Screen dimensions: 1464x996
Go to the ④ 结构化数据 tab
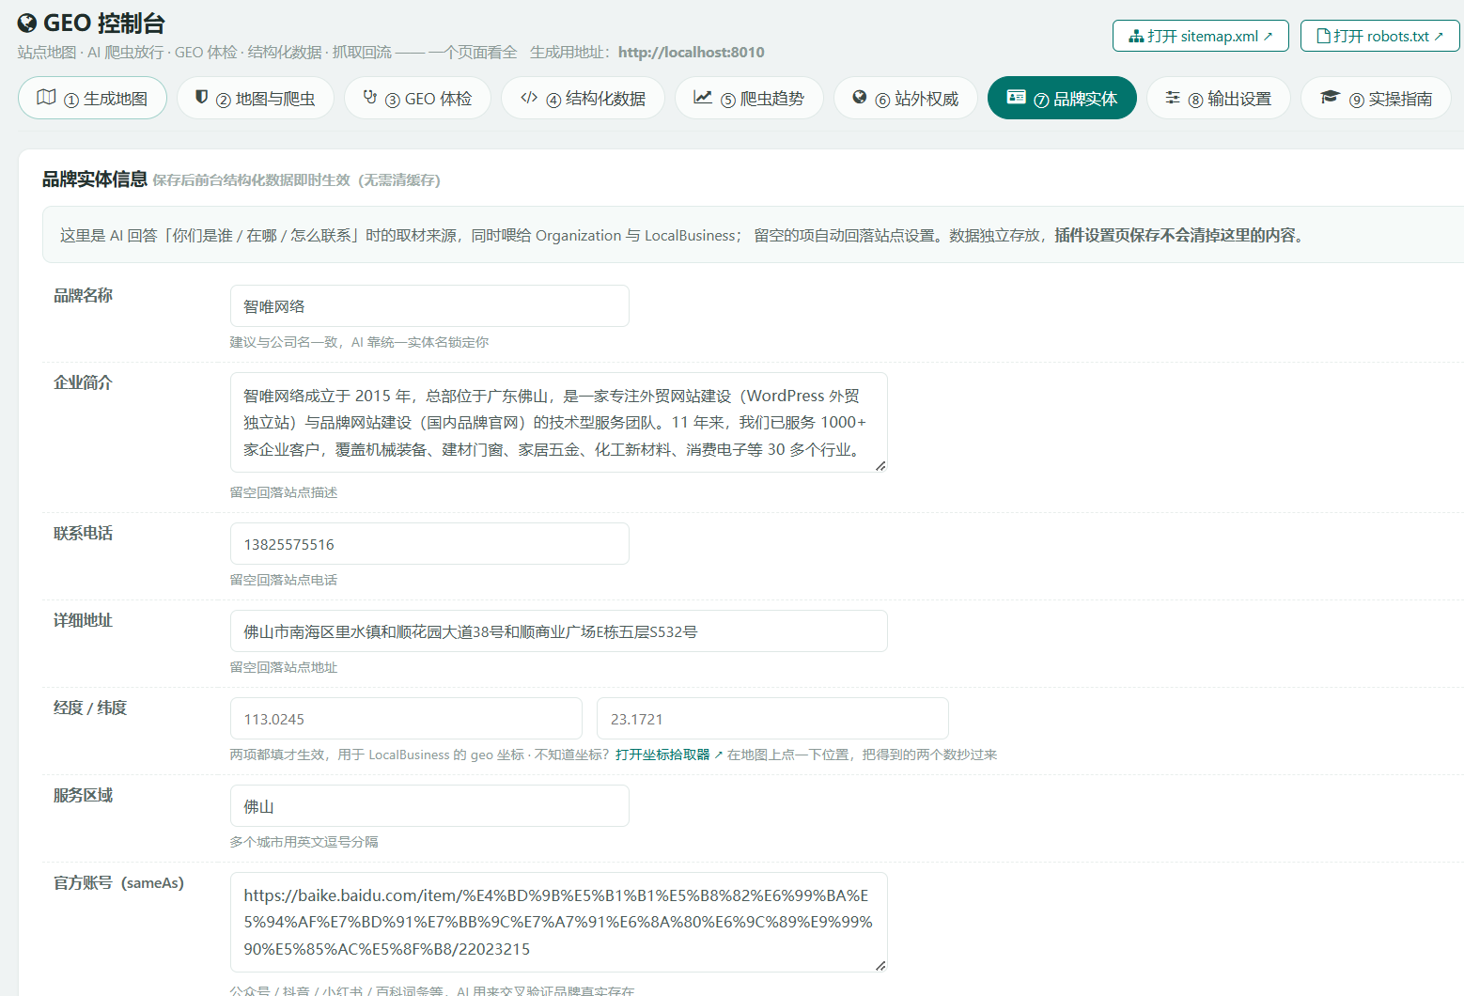583,98
